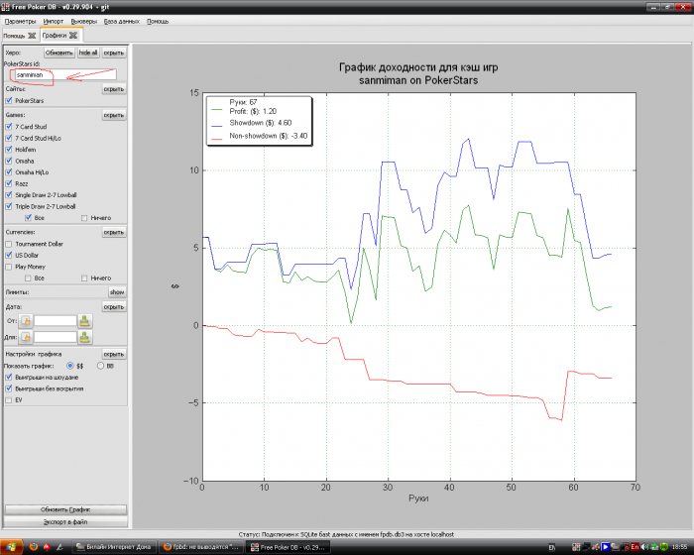Uncheck the 7 Card Stud Hi/Lo game
This screenshot has height=555, width=694.
point(8,138)
